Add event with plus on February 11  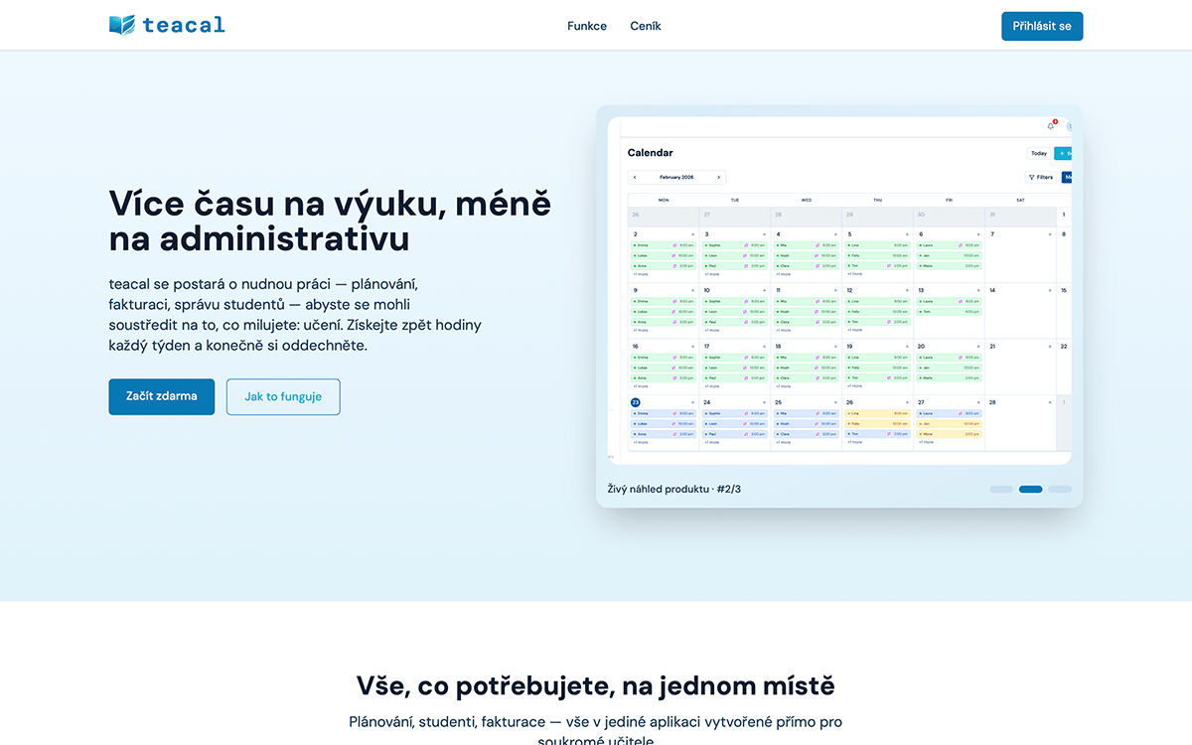point(836,290)
